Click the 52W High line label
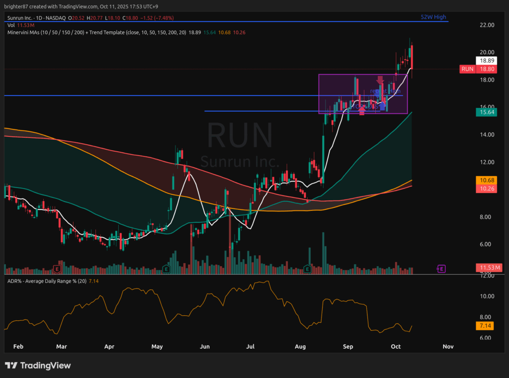 (x=433, y=17)
